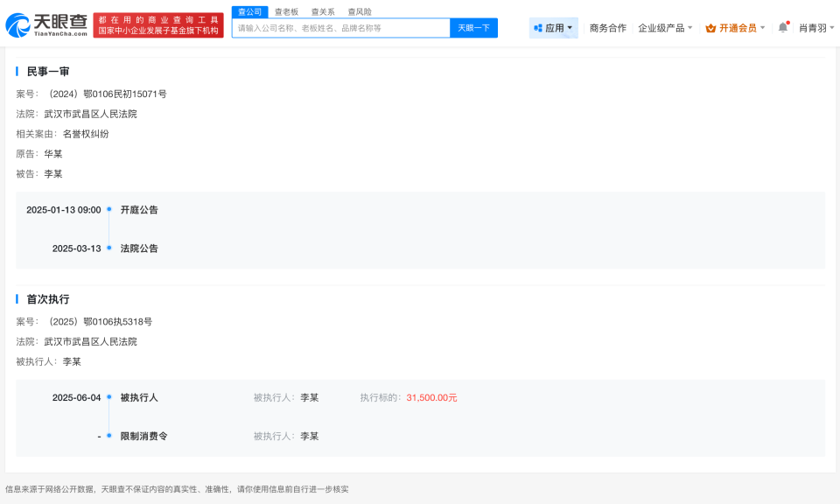Click the timeline dot beside 开庭公告
This screenshot has height=504, width=840.
pos(108,210)
